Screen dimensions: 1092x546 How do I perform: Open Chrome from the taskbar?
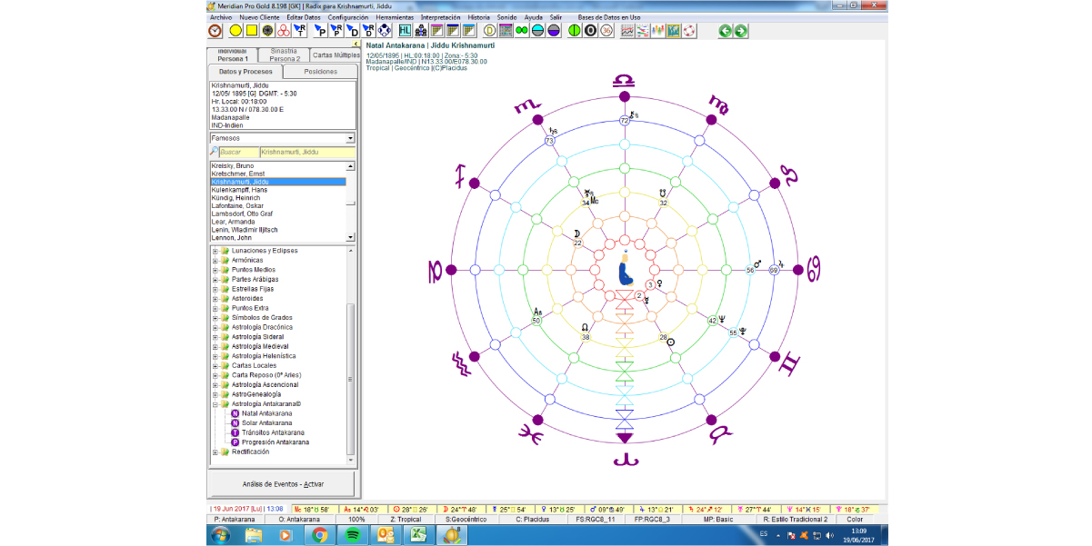tap(319, 535)
